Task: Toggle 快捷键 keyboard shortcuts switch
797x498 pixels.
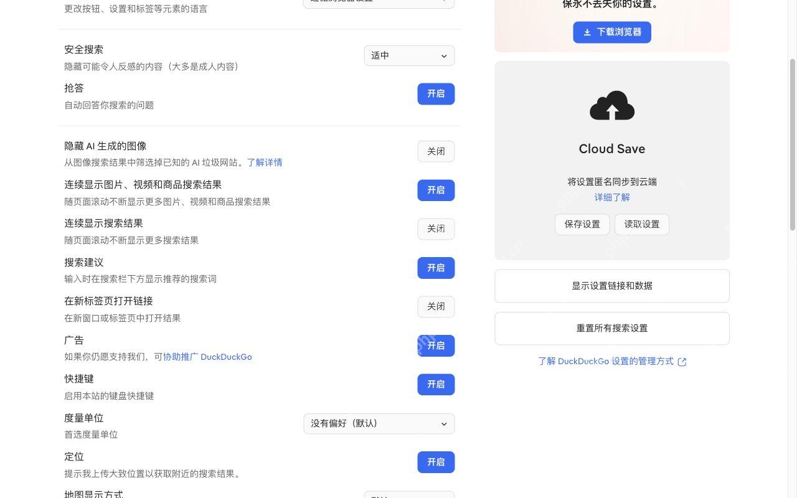Action: (x=436, y=385)
